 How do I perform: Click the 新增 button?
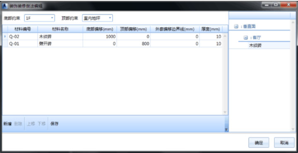[7, 124]
